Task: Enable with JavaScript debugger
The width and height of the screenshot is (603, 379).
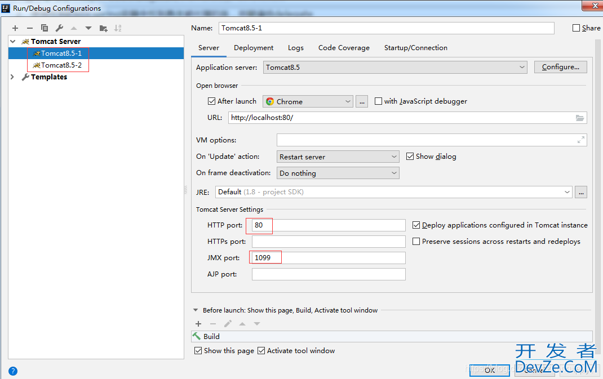Action: click(x=378, y=101)
